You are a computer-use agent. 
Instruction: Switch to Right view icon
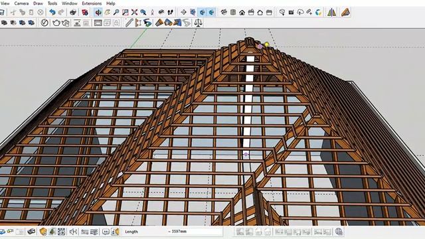pyautogui.click(x=251, y=12)
